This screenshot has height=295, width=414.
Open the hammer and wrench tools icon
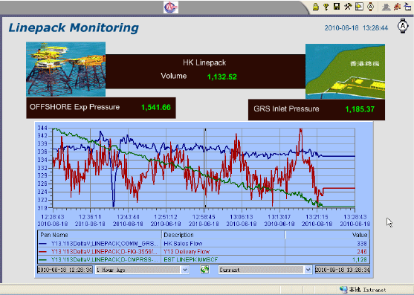(348, 7)
